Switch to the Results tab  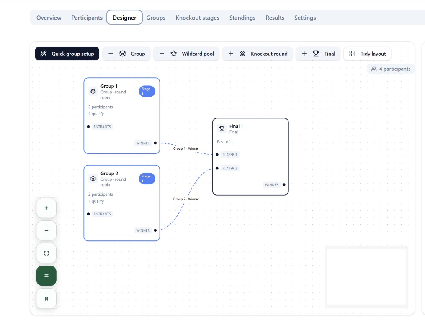(x=275, y=18)
